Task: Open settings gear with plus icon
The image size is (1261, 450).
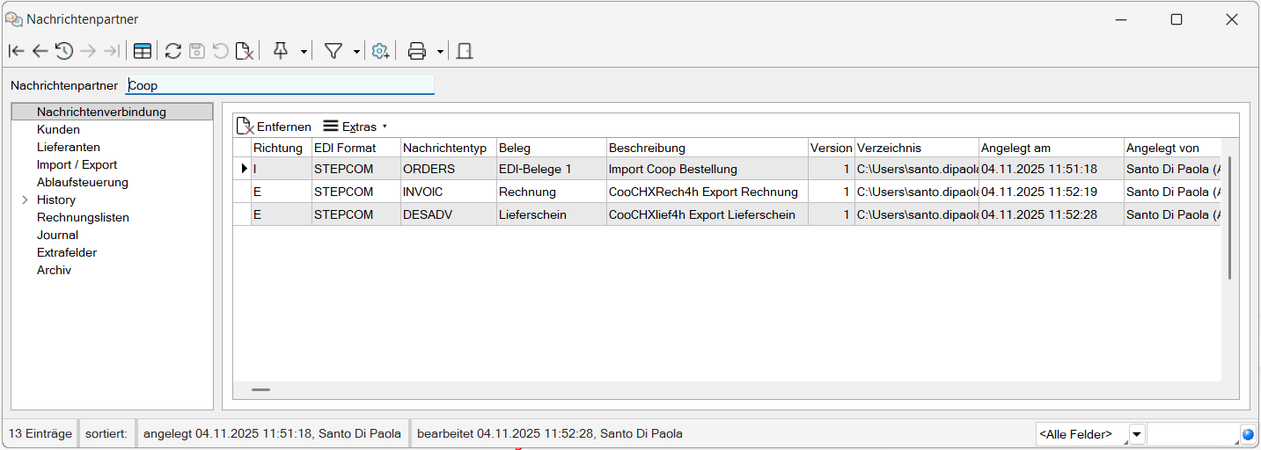Action: (x=380, y=51)
